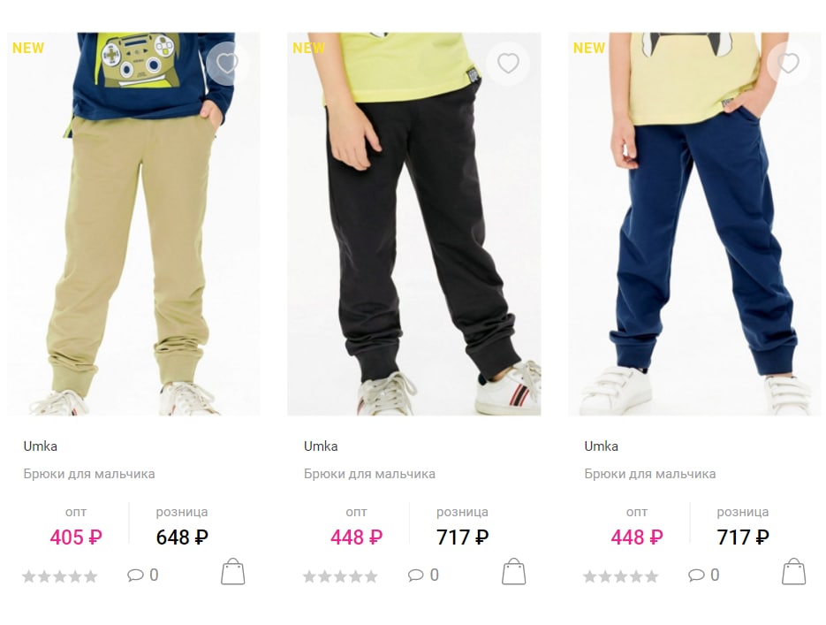
Task: Open comments for black trousers
Action: tap(423, 575)
